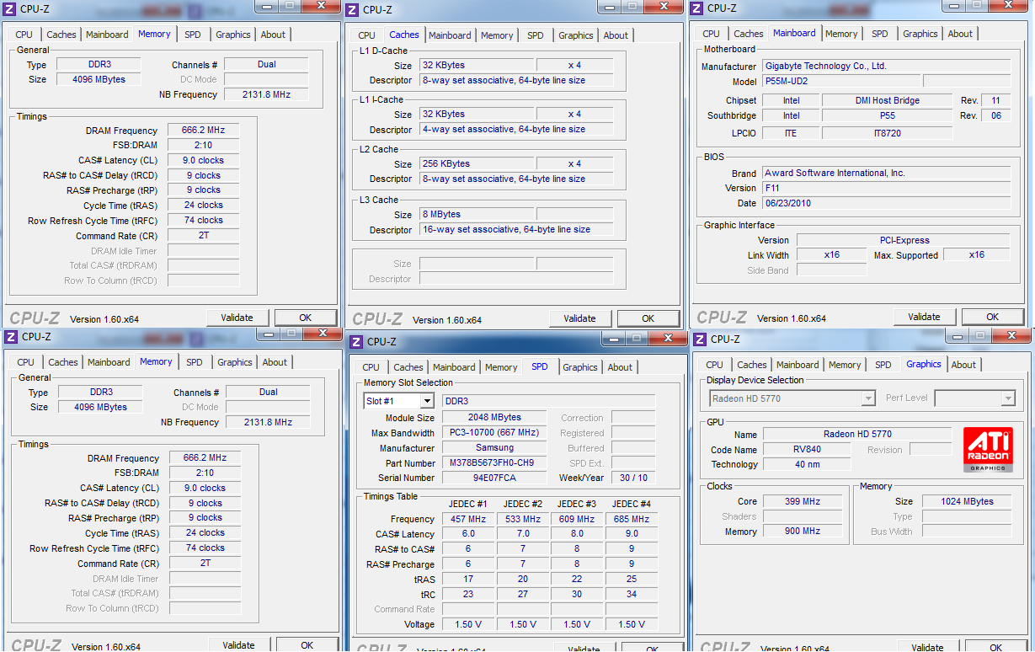Image resolution: width=1035 pixels, height=652 pixels.
Task: Select CPU tab in the Mainboard window
Action: [711, 34]
